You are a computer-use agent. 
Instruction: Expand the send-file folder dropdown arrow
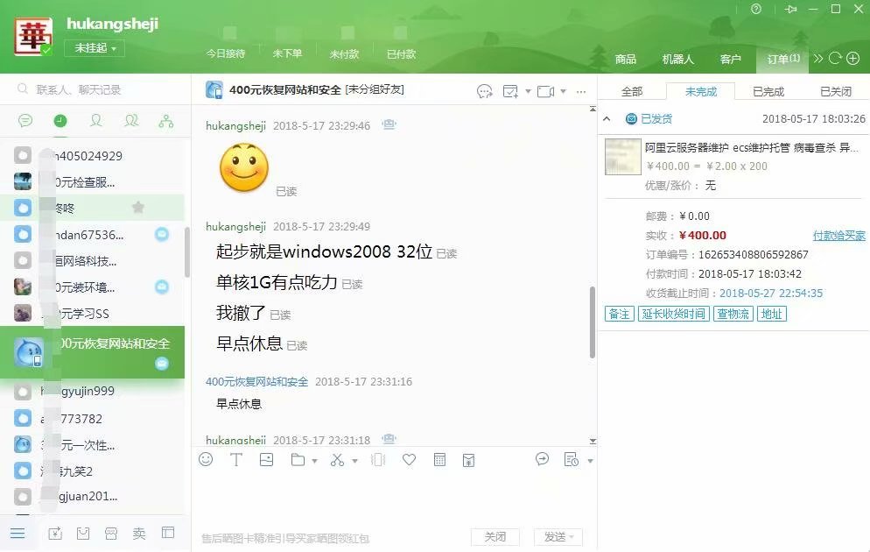point(314,461)
